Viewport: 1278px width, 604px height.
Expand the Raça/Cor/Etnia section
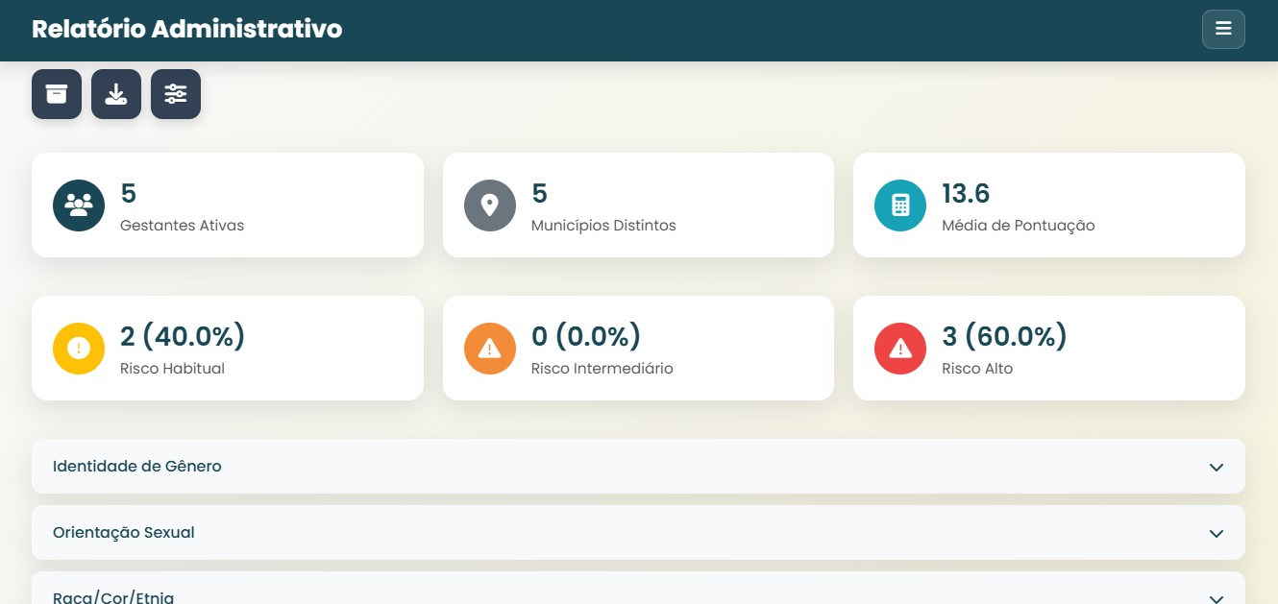pos(638,589)
